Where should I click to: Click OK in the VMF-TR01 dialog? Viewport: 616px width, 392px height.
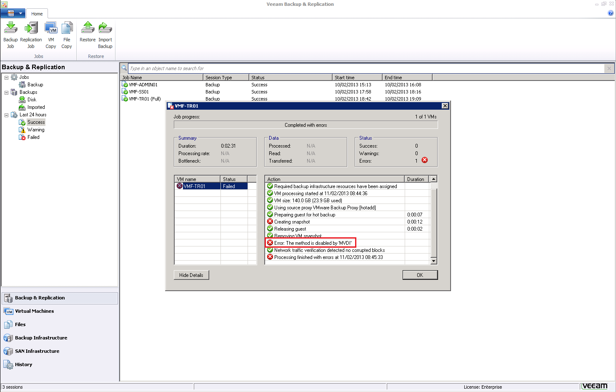(x=420, y=275)
